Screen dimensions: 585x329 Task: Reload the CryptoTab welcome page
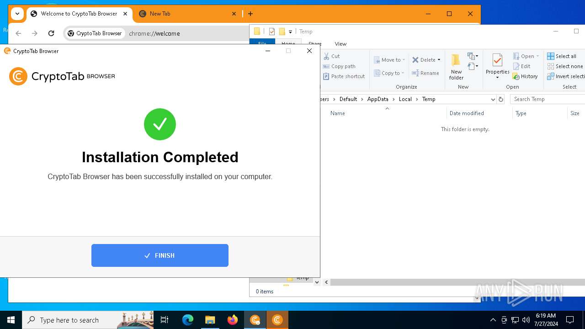[x=51, y=33]
